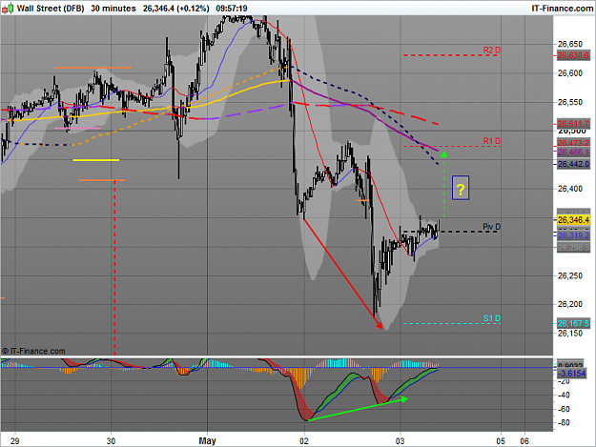Image resolution: width=596 pixels, height=447 pixels.
Task: Click the blue 26,319.2 price tag
Action: coord(573,235)
